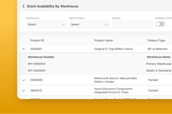This screenshot has height=114, width=172.
Task: Open the Warehouse select dropdown
Action: (46, 24)
